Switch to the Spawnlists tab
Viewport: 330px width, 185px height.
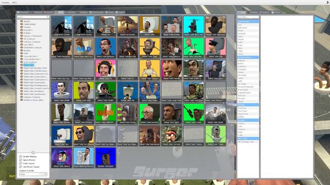tap(23, 12)
